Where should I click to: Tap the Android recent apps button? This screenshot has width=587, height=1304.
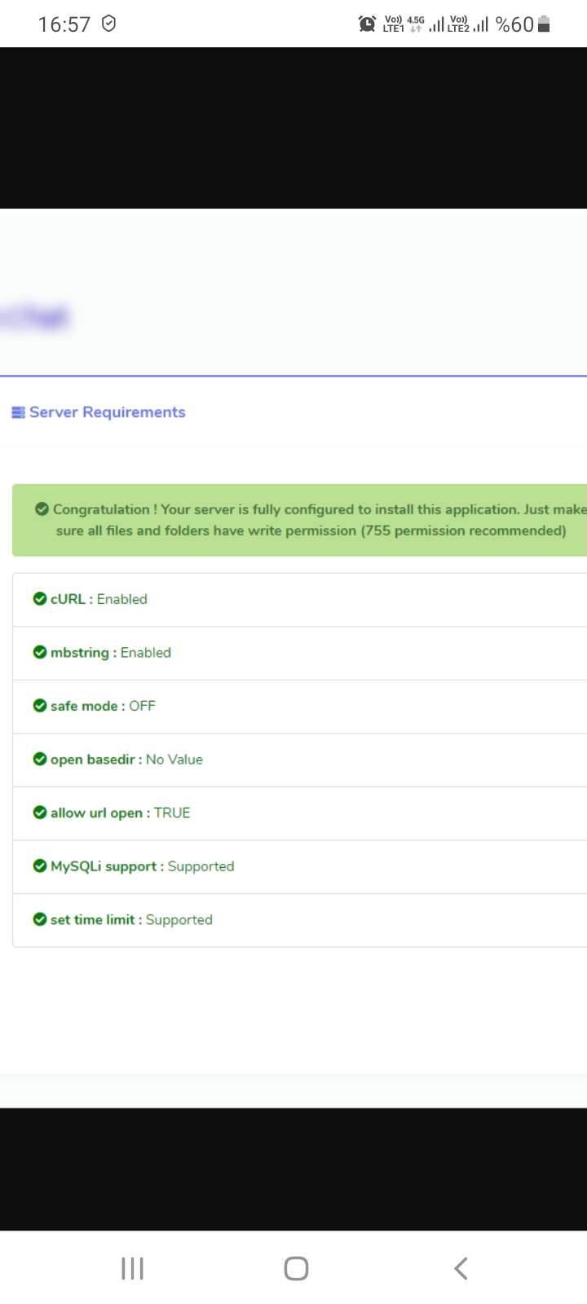(x=132, y=1268)
